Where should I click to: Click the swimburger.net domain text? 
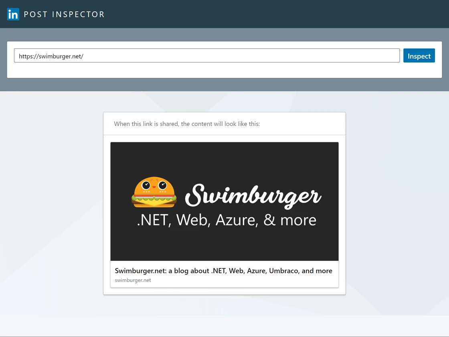[x=133, y=280]
